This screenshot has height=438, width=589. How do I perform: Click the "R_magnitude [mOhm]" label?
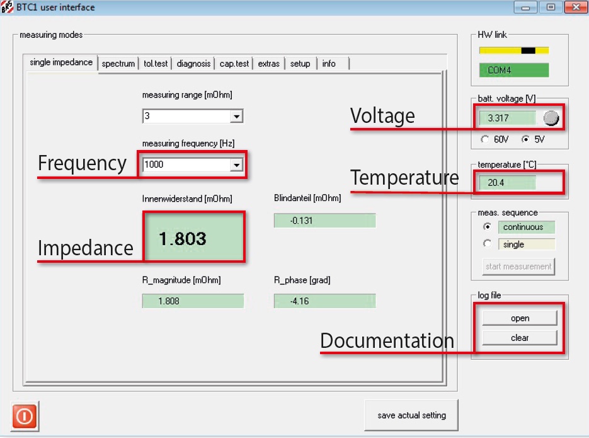point(181,280)
